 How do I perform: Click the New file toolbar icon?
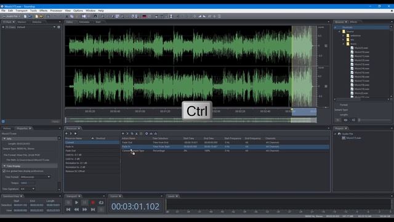point(25,17)
